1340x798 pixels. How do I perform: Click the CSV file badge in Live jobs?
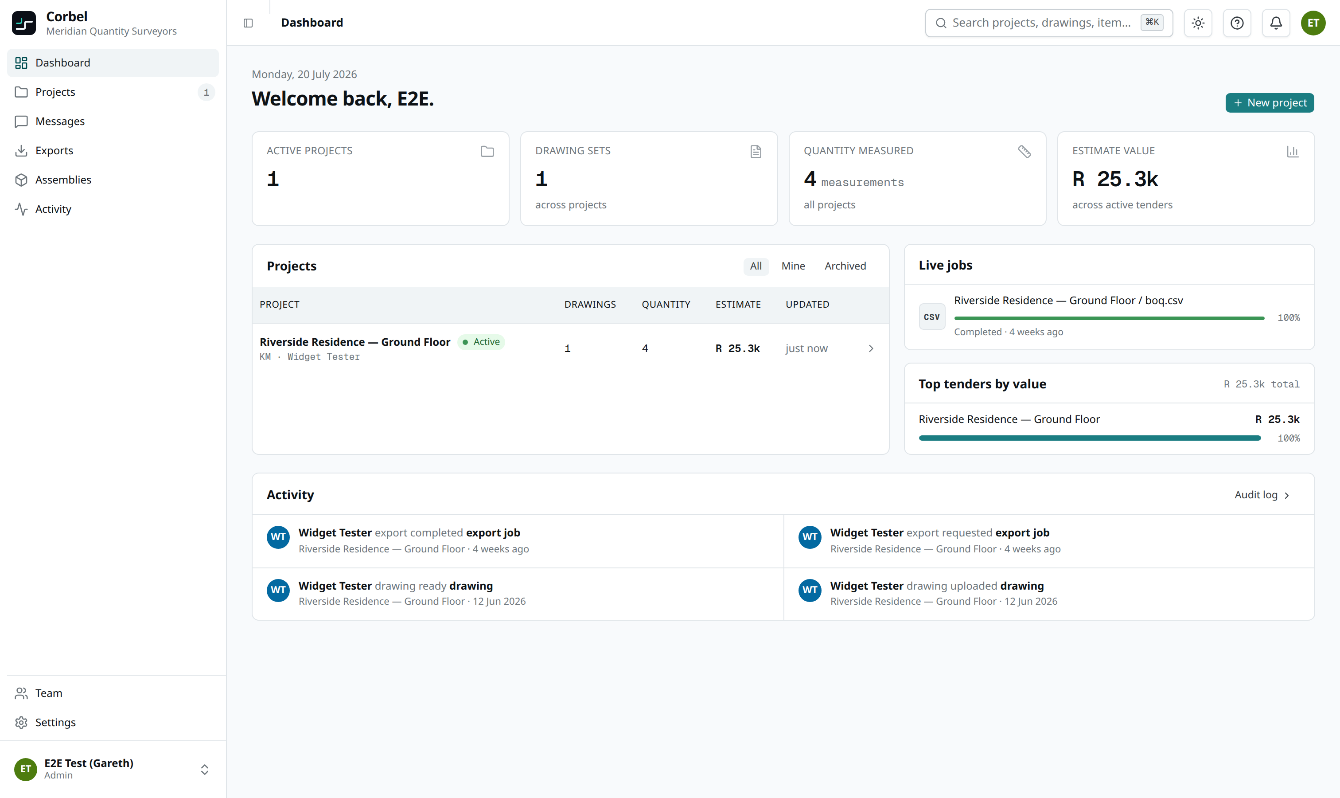point(931,317)
